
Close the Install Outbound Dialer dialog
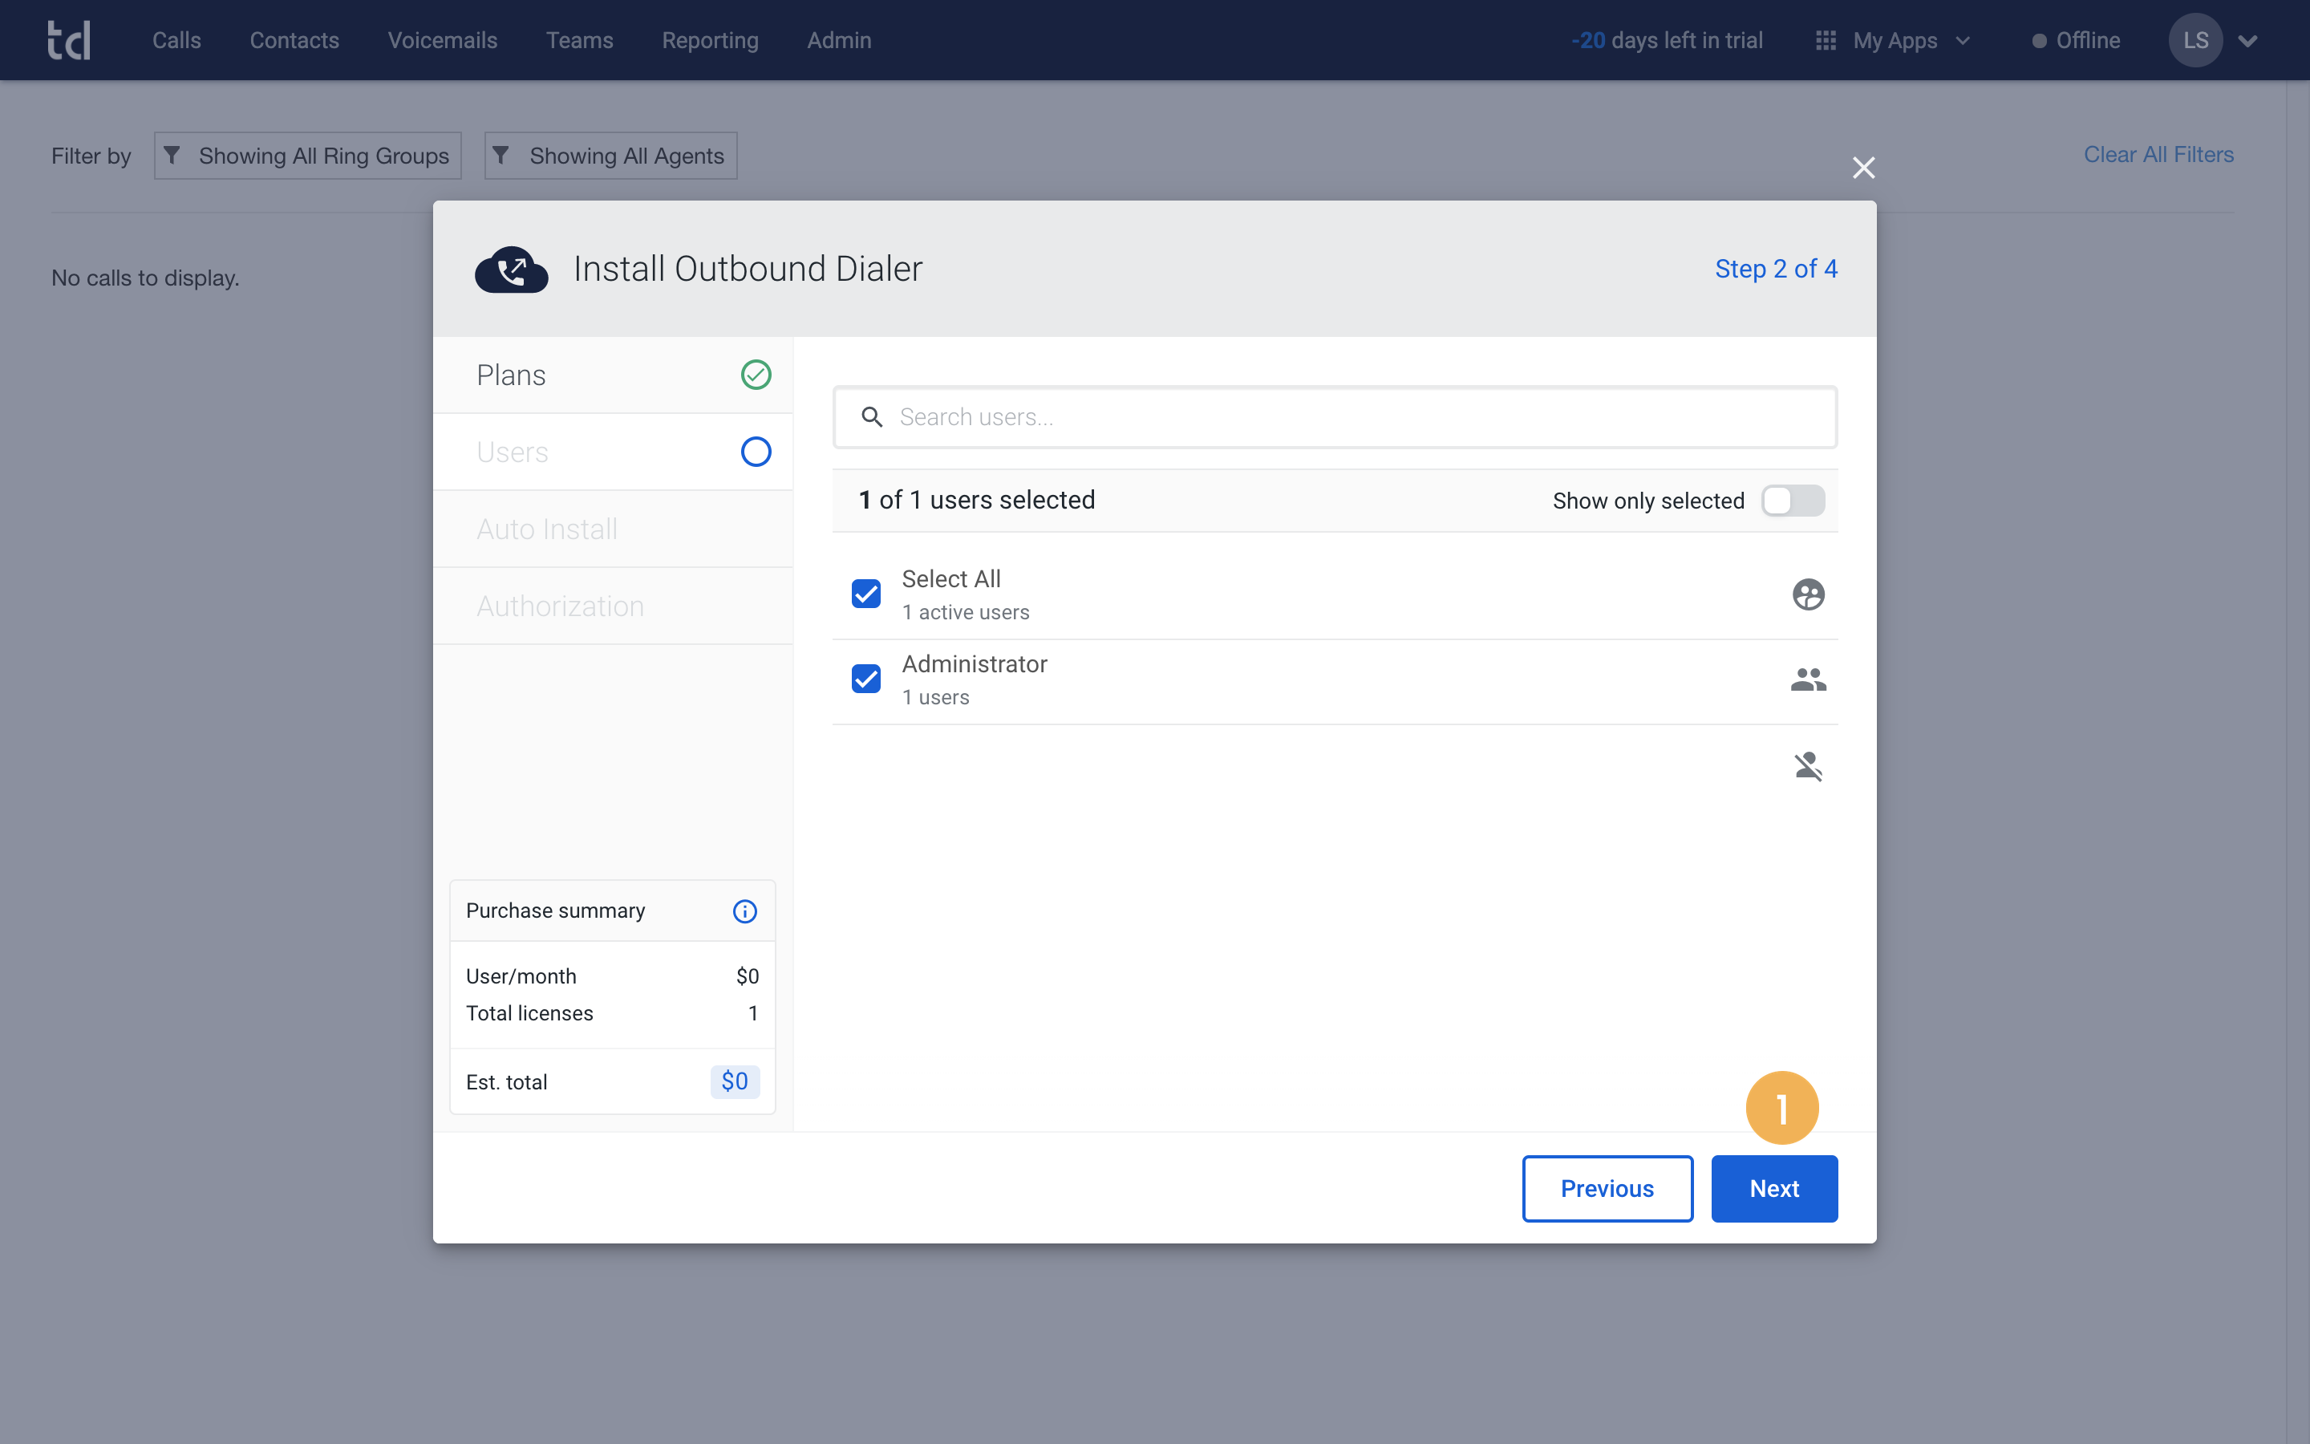(x=1863, y=168)
